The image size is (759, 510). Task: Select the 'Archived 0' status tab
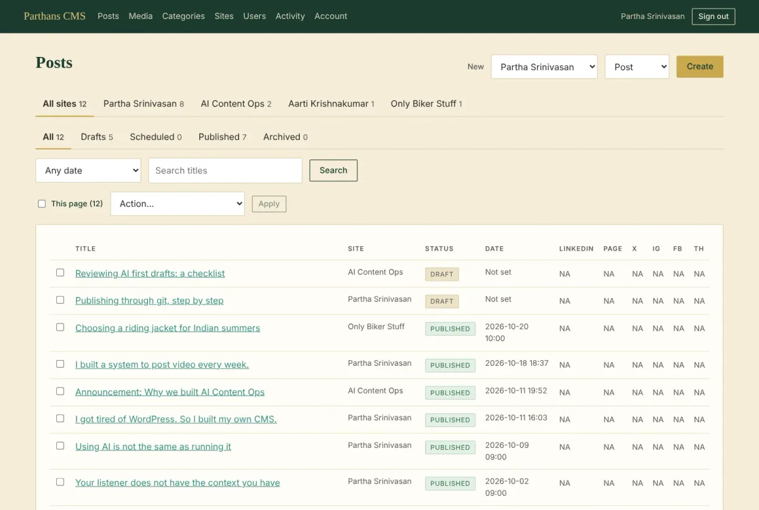tap(285, 137)
